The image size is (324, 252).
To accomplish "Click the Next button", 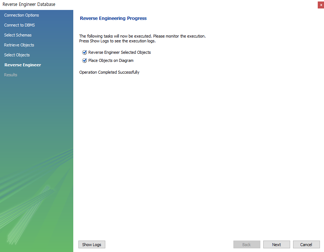I will click(x=277, y=245).
